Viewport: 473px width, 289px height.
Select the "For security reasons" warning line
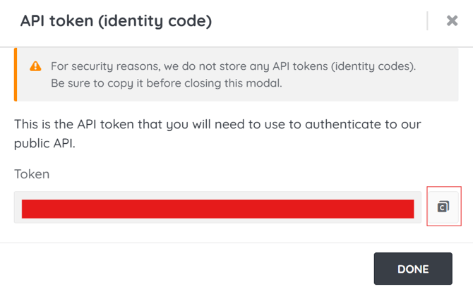click(233, 66)
